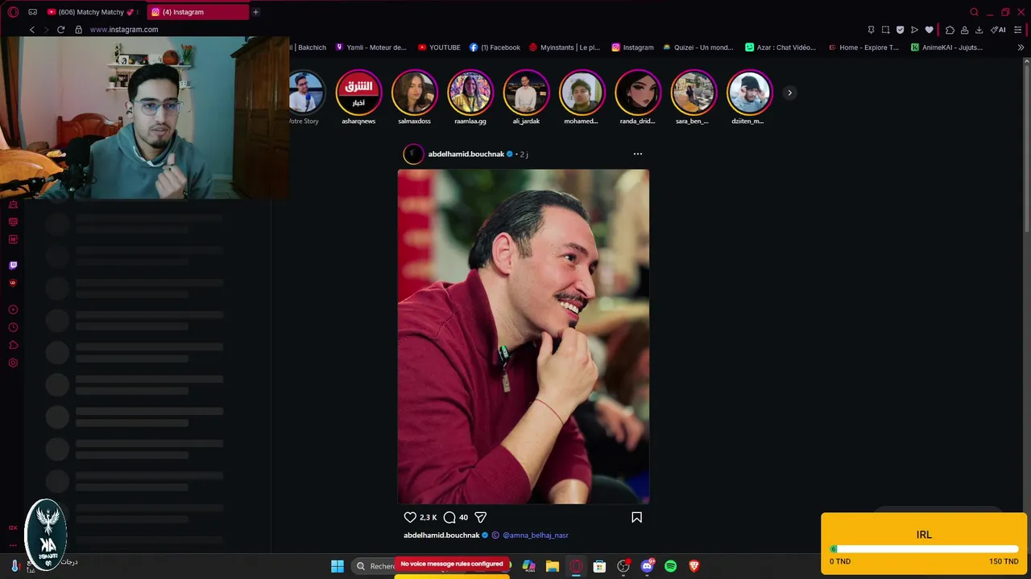
Task: Go forward with browser forward arrow
Action: tap(46, 30)
